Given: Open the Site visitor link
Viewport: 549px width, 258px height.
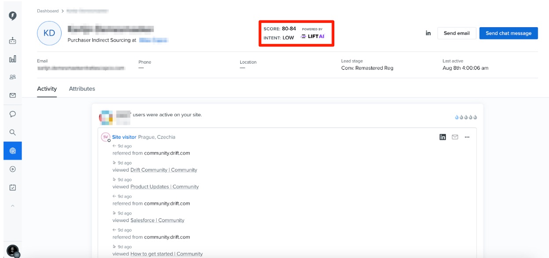Looking at the screenshot, I should [x=124, y=137].
